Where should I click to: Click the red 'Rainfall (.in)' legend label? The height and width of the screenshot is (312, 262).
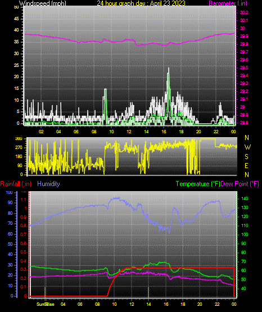16,184
